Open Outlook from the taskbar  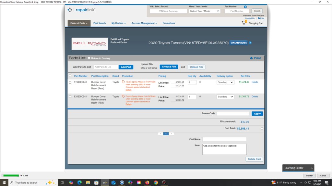(113, 182)
